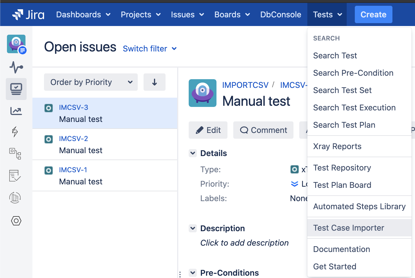The width and height of the screenshot is (415, 278).
Task: Select Search Test Execution menu item
Action: [x=359, y=108]
